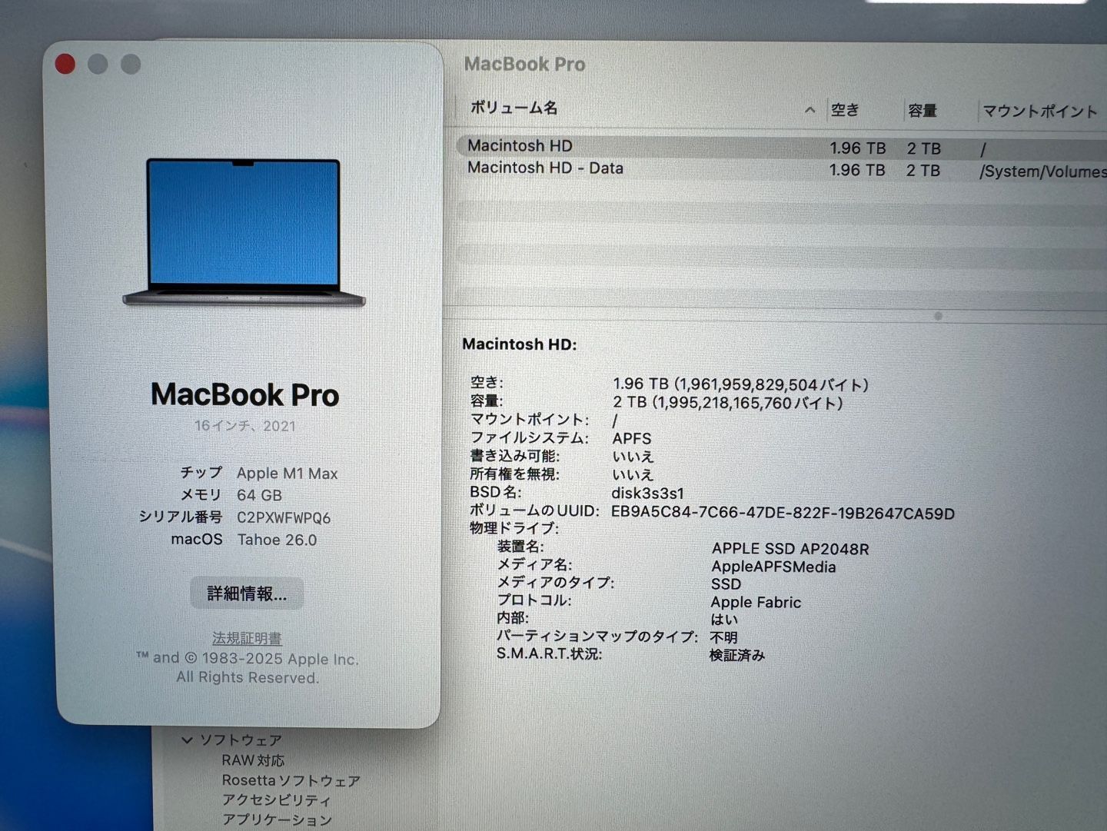This screenshot has height=831, width=1107.
Task: Open the アプリケーション sidebar item
Action: [x=277, y=820]
